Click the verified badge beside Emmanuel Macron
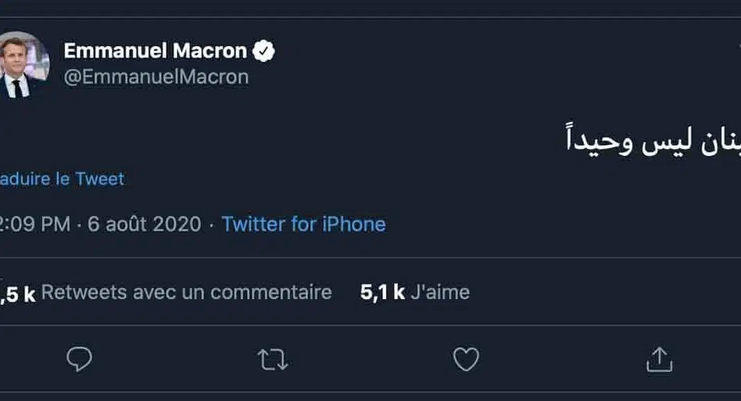Image resolution: width=741 pixels, height=401 pixels. [265, 51]
